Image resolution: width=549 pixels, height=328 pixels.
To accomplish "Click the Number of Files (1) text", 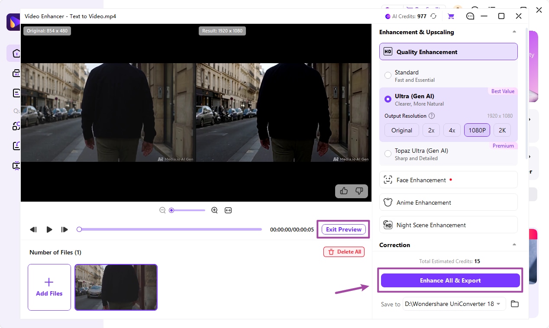I will [55, 252].
